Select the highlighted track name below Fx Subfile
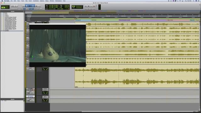 [x=30, y=96]
